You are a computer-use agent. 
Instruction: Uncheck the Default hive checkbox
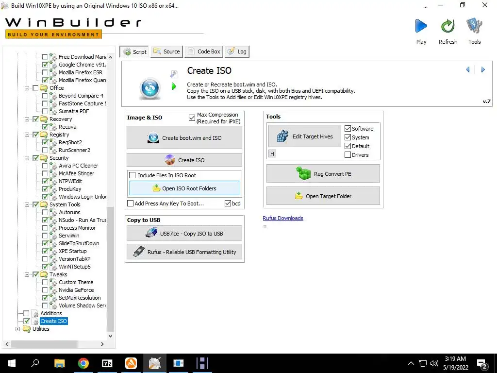[348, 146]
